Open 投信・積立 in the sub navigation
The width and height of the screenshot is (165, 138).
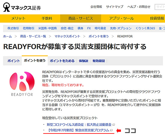[x=67, y=28]
